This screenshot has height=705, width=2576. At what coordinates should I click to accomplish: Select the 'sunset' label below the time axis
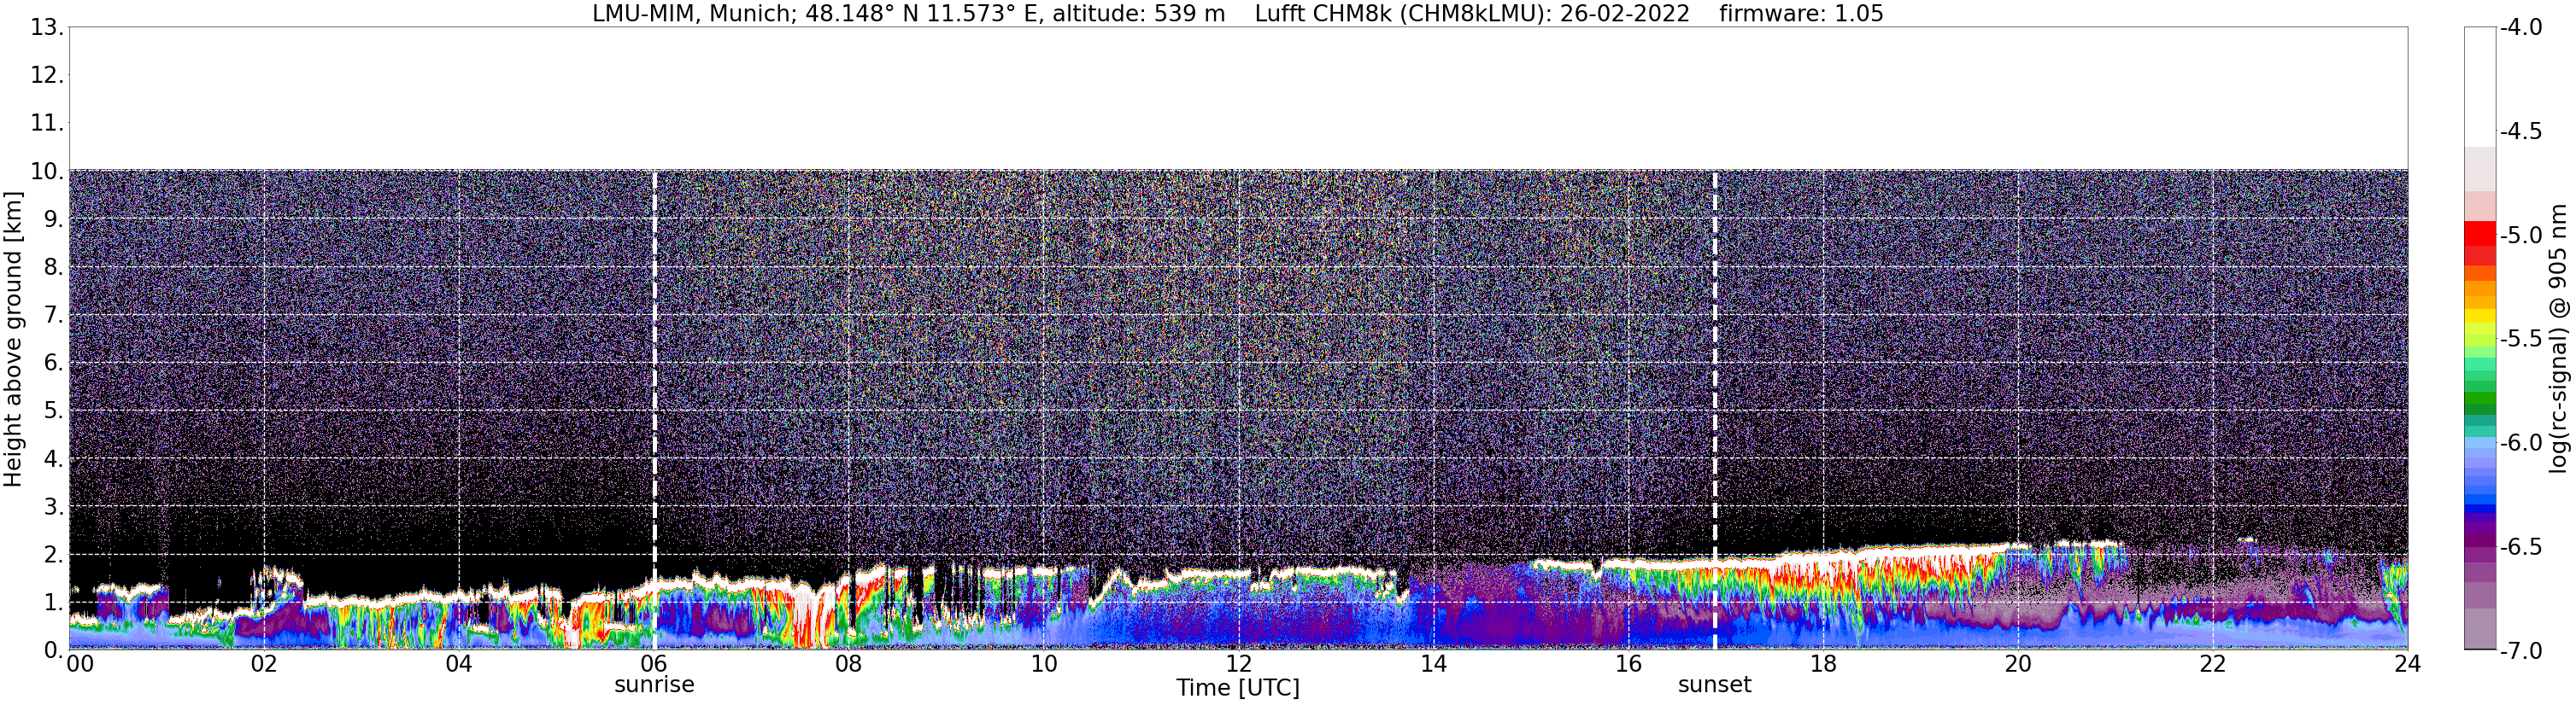click(x=1714, y=685)
